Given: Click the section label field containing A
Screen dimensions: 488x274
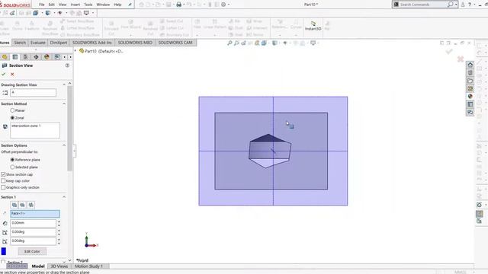Looking at the screenshot, I should 33,93.
